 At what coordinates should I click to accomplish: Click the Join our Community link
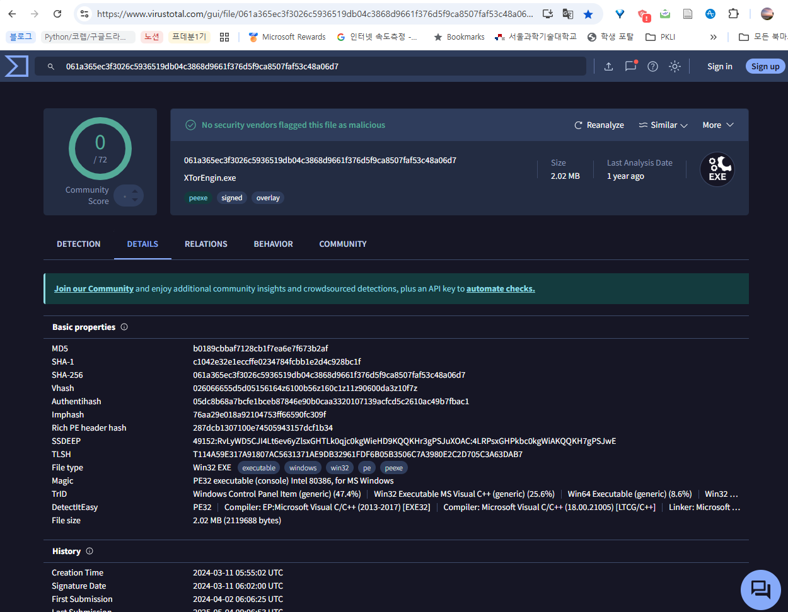pos(94,288)
